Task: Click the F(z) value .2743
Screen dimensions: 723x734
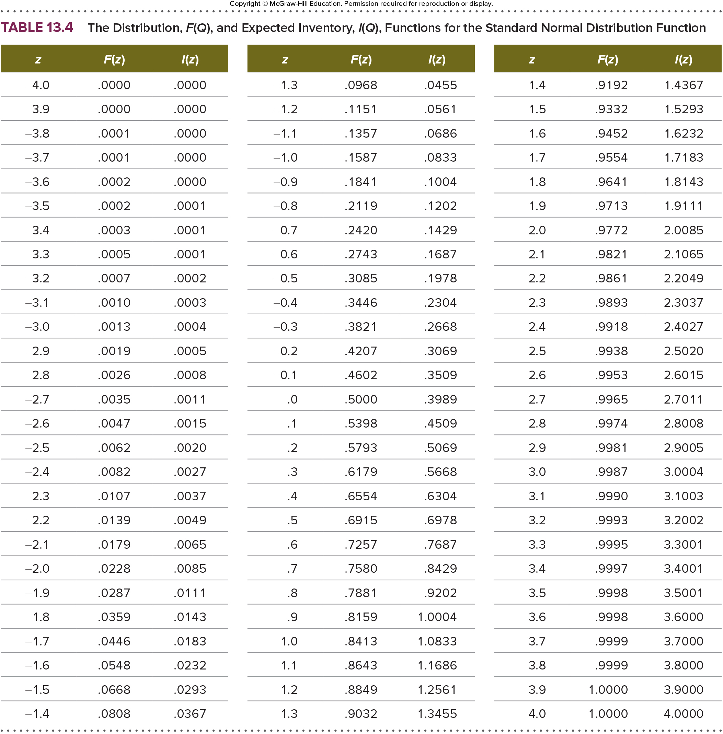Action: [x=361, y=254]
